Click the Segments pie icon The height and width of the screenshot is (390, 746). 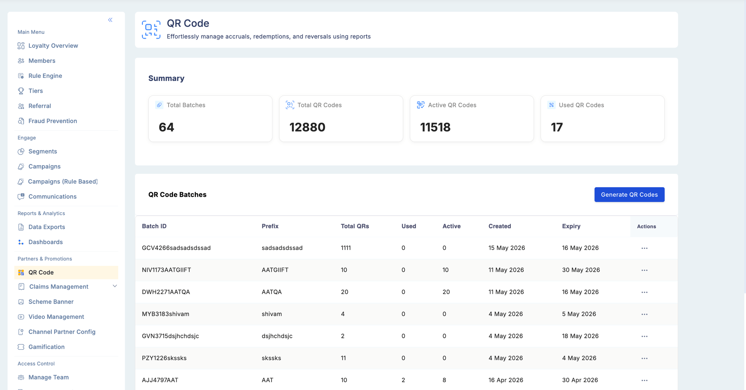[x=21, y=152]
